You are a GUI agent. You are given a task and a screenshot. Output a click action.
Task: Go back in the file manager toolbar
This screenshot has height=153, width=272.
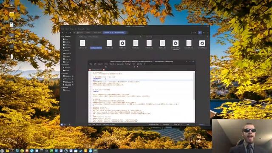[x=62, y=32]
